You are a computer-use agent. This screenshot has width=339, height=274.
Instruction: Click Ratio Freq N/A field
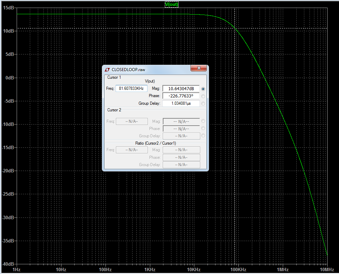tap(132, 150)
